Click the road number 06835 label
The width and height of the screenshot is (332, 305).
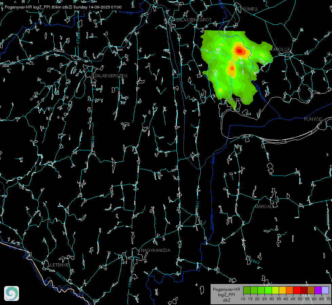61,276
